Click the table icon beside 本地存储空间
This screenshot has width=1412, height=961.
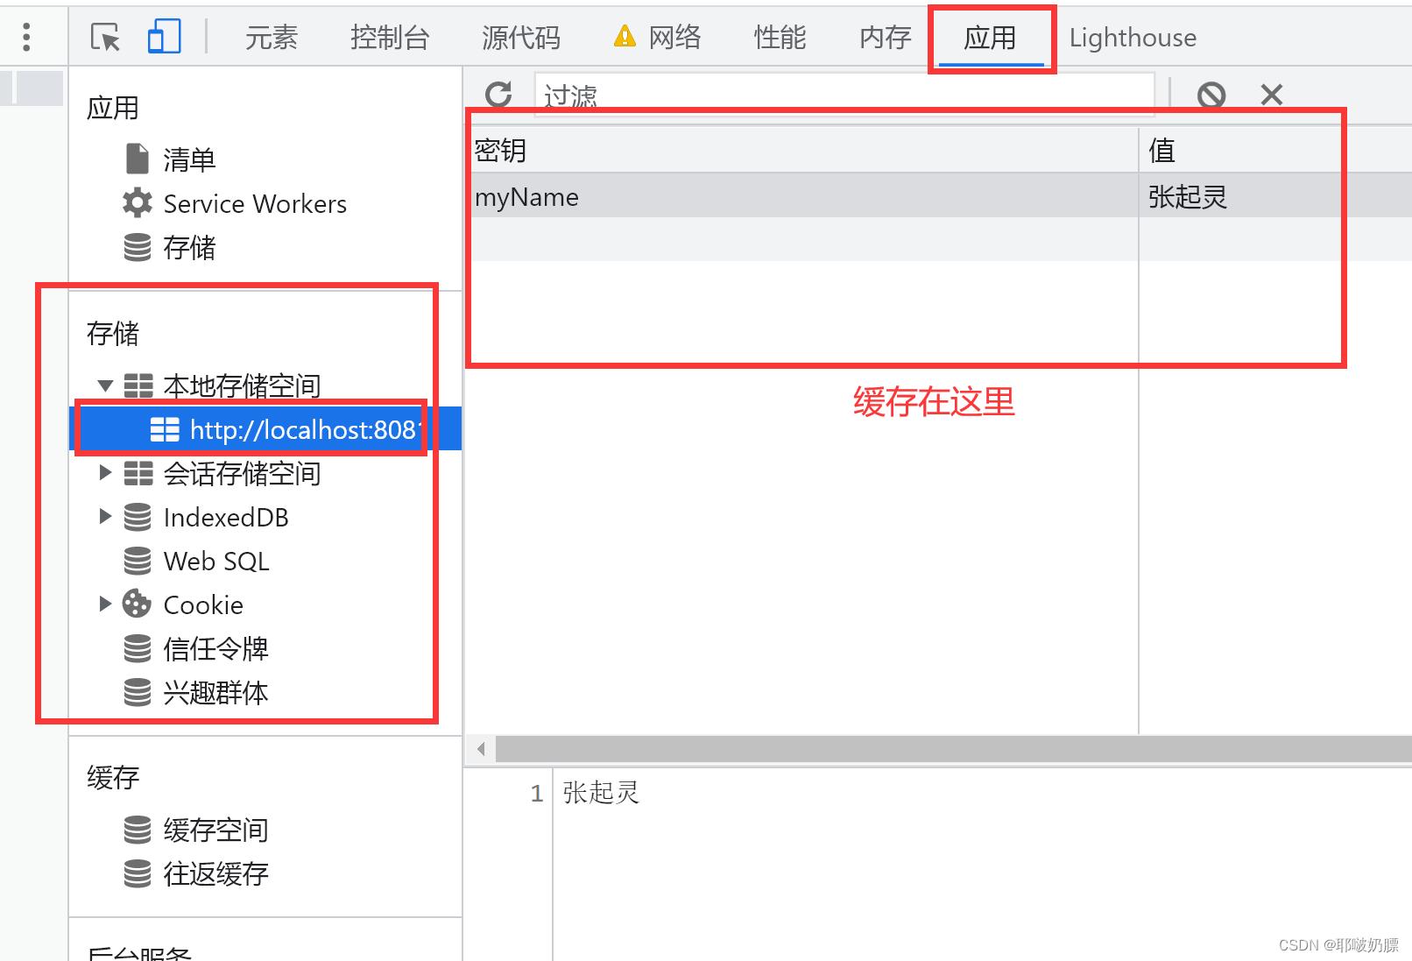pyautogui.click(x=138, y=385)
